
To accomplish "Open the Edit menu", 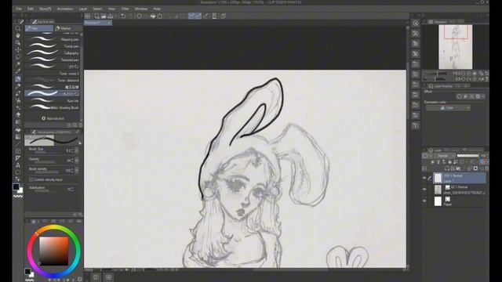I will (31, 9).
